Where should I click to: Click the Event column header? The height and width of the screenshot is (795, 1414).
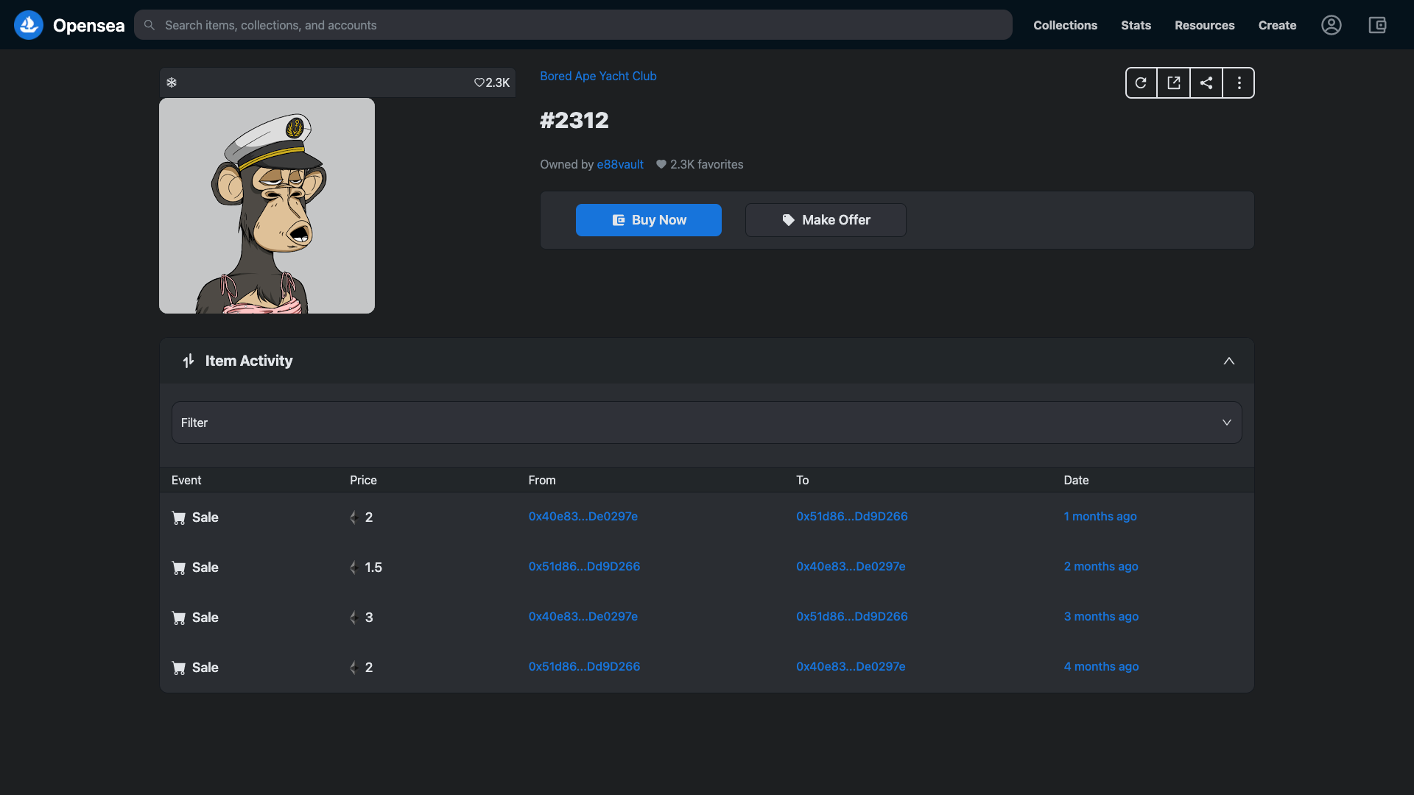(186, 480)
